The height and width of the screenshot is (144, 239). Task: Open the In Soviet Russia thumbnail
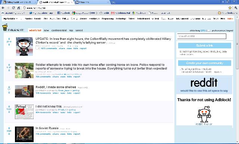pyautogui.click(x=24, y=134)
